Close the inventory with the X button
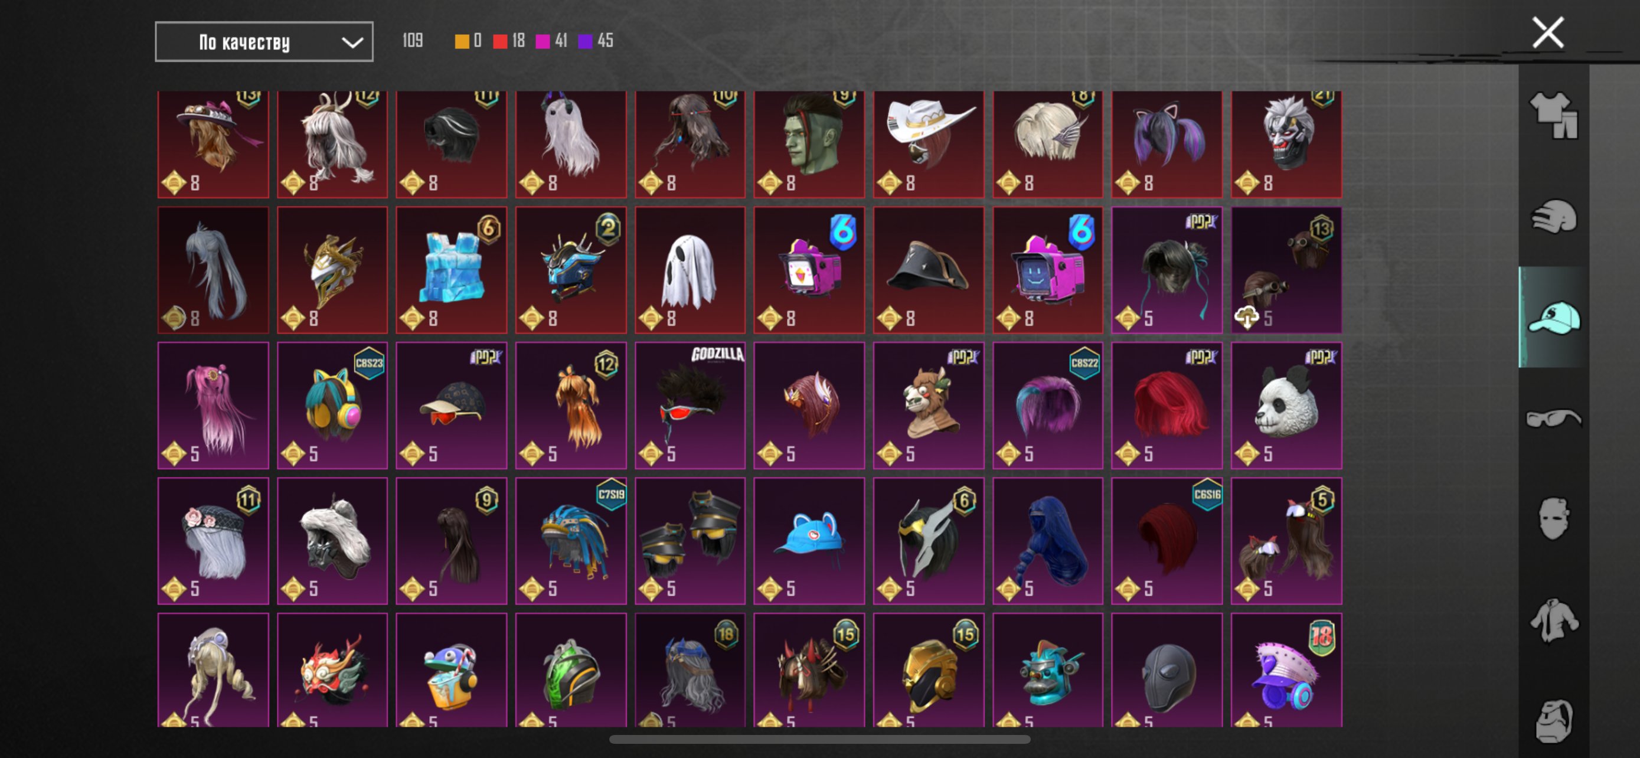 coord(1548,32)
